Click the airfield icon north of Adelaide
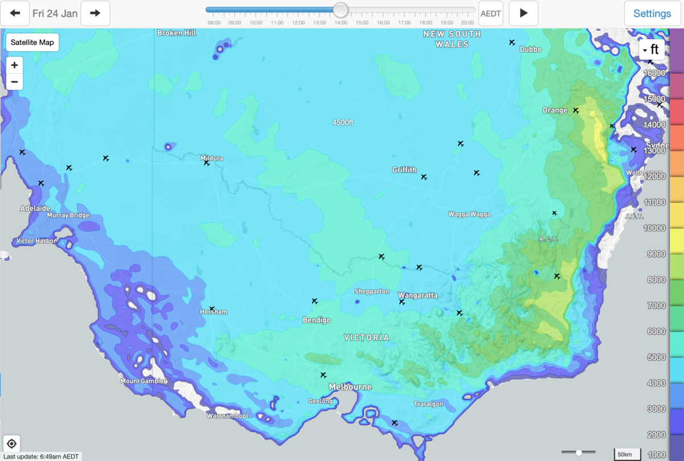 point(41,183)
